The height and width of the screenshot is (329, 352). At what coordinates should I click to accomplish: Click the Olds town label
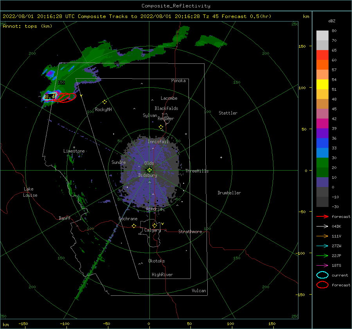(x=149, y=163)
